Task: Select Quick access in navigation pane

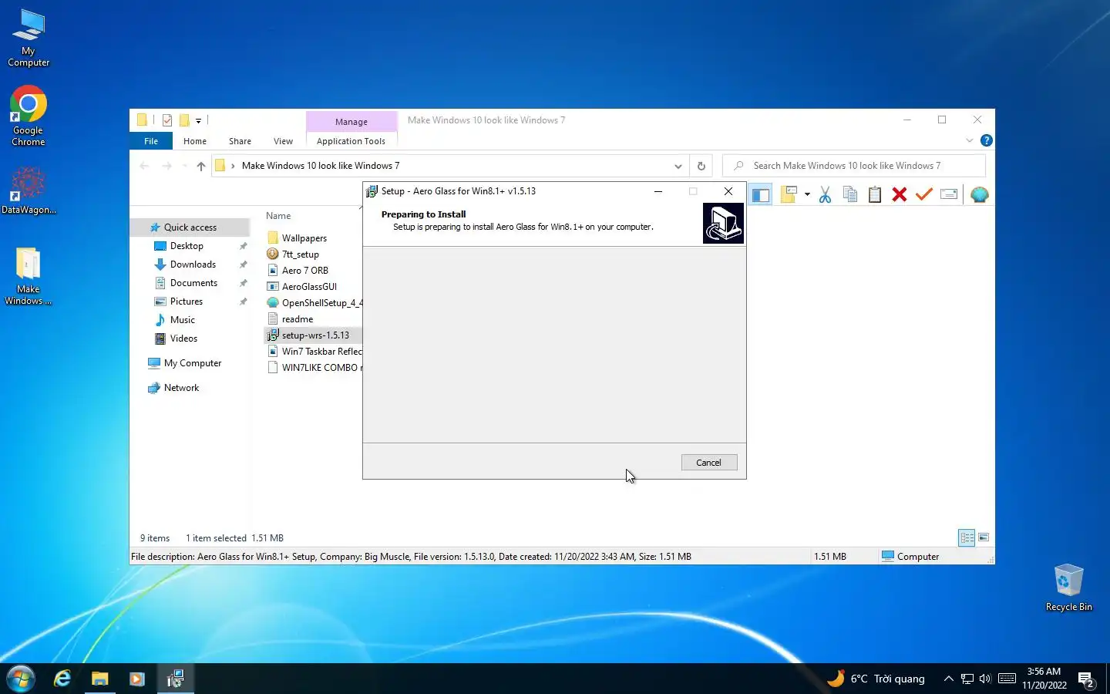Action: [190, 227]
